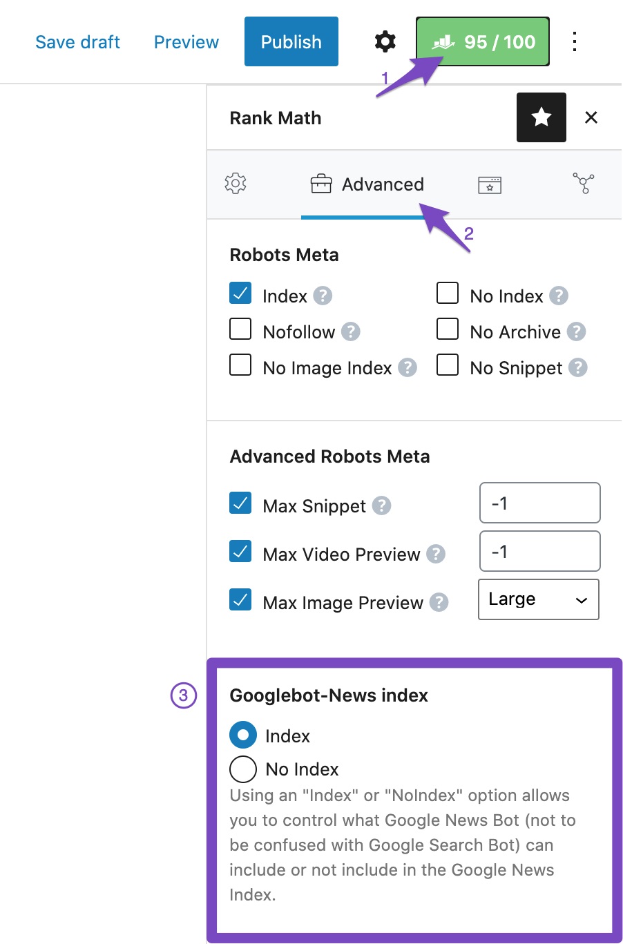Enable the No Snippet checkbox
Viewport: 623px width, 944px height.
click(448, 365)
